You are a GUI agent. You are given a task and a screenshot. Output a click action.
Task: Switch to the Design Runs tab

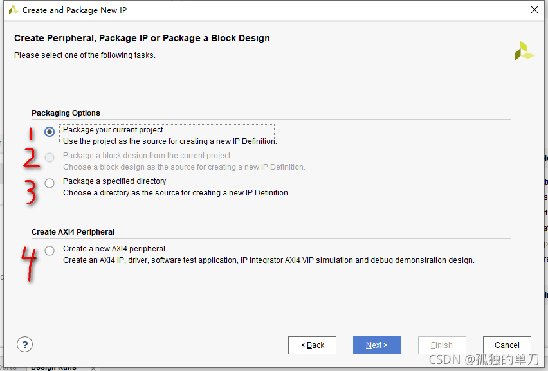(54, 367)
